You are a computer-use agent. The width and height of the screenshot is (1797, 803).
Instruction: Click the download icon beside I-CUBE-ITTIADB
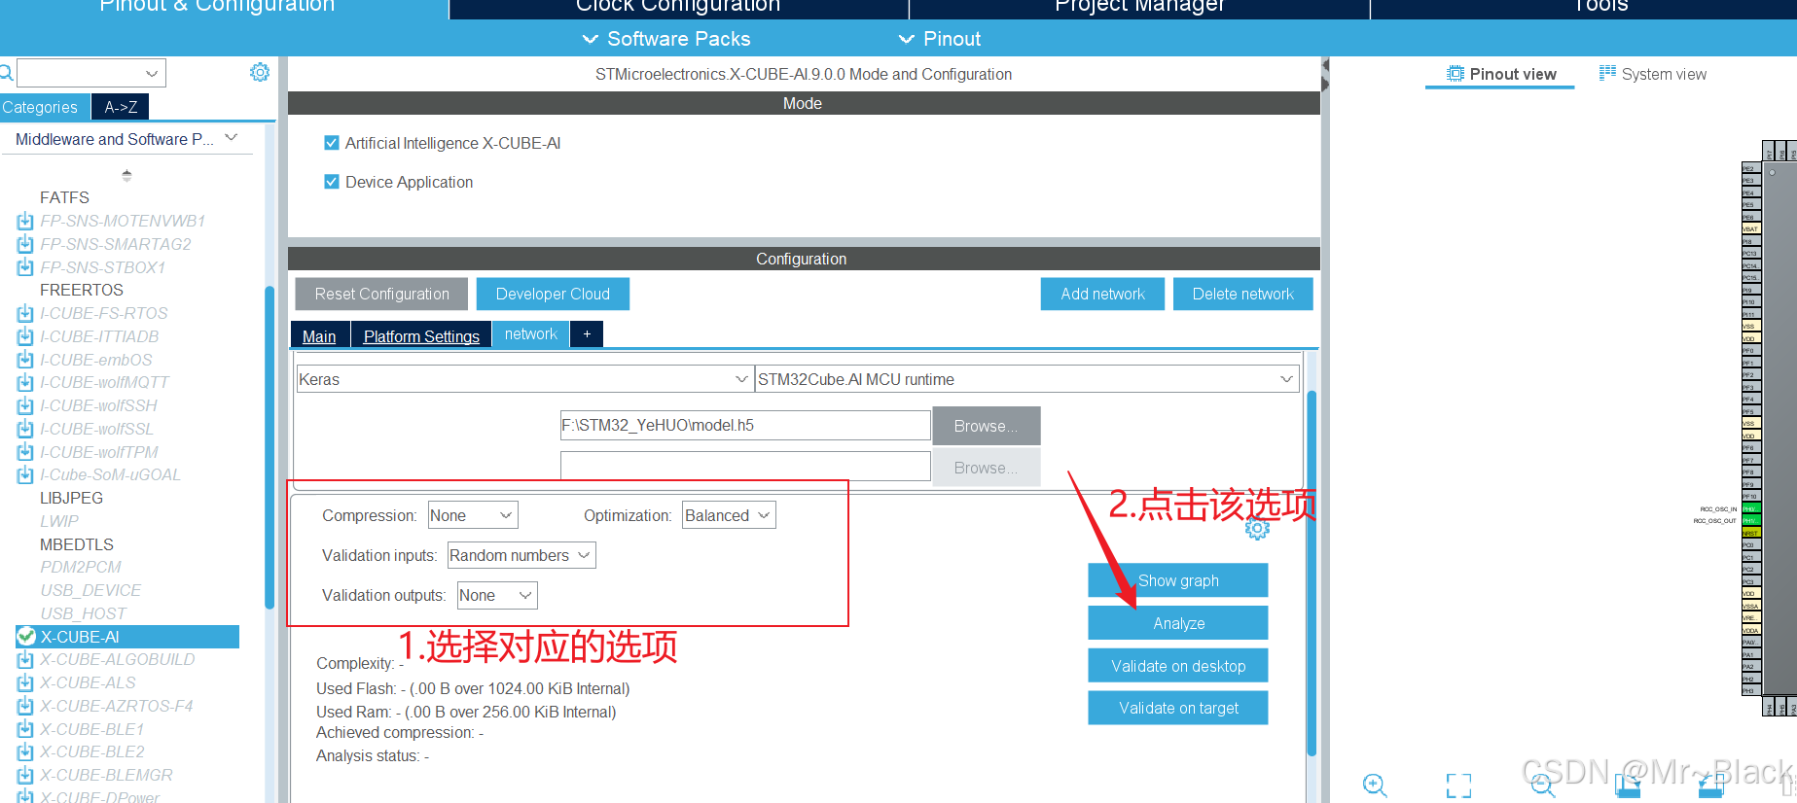tap(25, 337)
